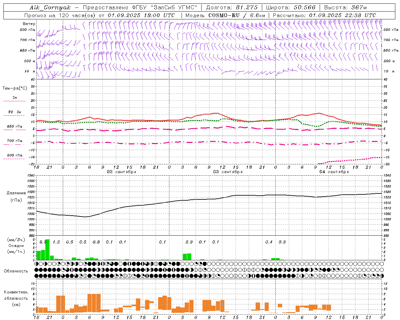This screenshot has width=400, height=320.
Task: Click the 02 сентября date label
Action: point(122,172)
